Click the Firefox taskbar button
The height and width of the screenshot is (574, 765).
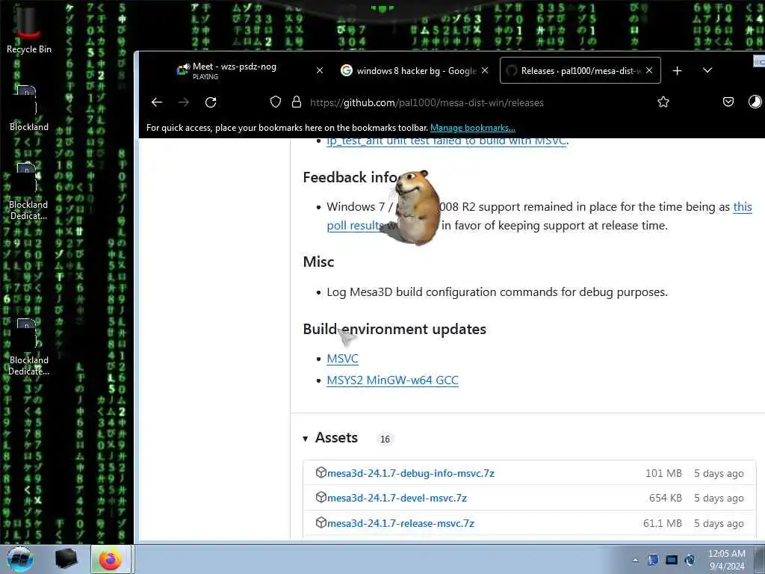pyautogui.click(x=111, y=559)
